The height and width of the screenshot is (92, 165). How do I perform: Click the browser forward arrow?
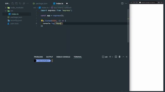pos(134,3)
